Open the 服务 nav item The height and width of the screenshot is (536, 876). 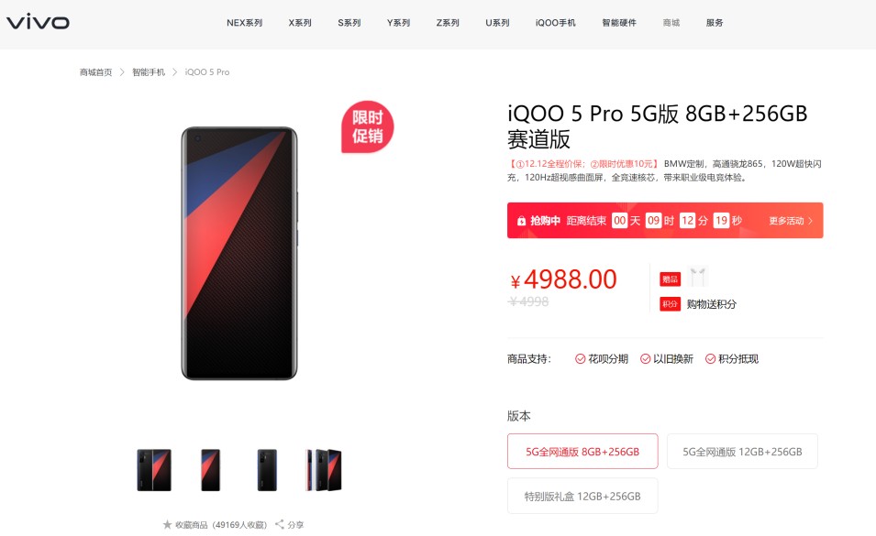pyautogui.click(x=715, y=23)
